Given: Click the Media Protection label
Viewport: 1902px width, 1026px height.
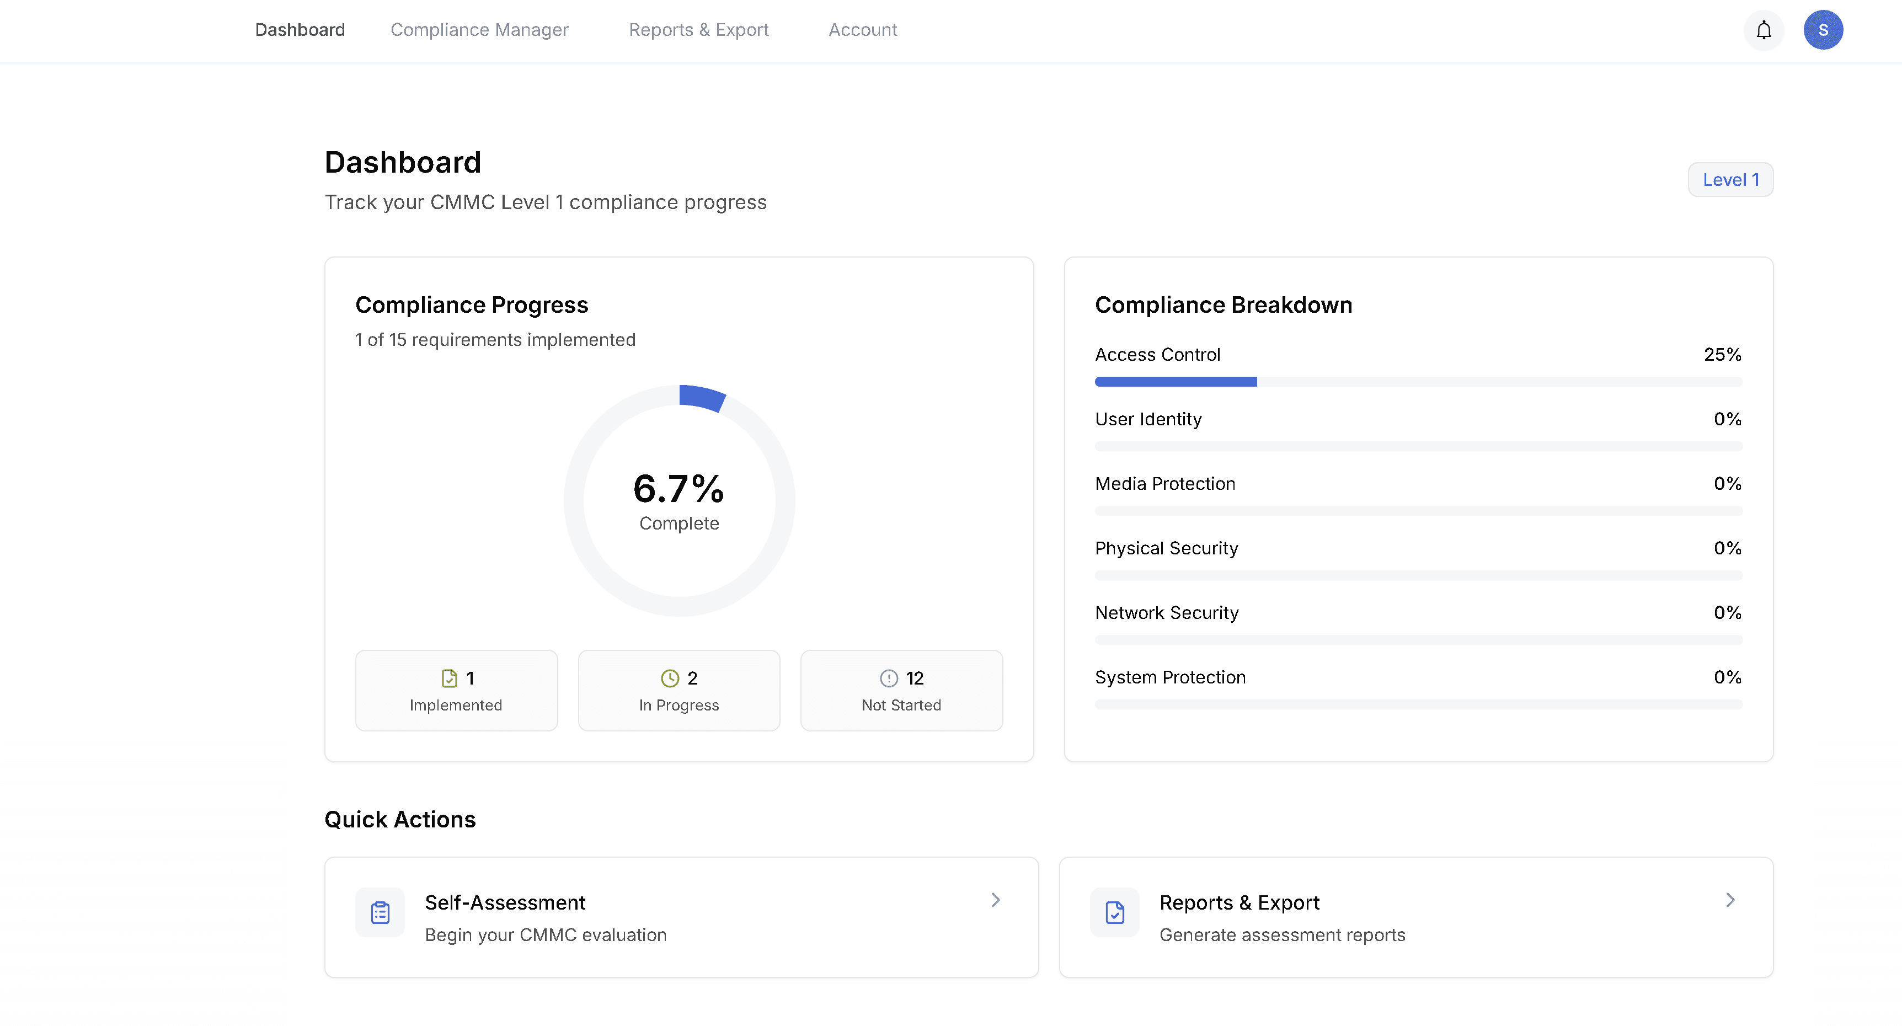Looking at the screenshot, I should pyautogui.click(x=1165, y=483).
